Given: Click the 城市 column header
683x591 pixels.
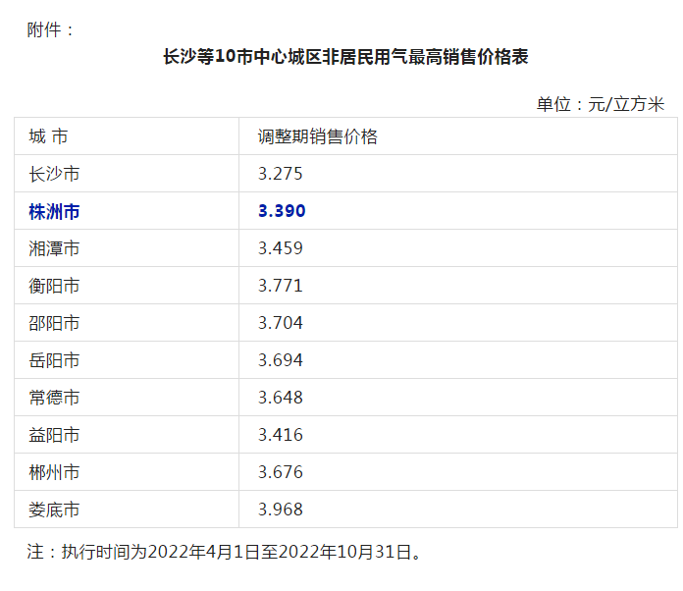Looking at the screenshot, I should pyautogui.click(x=49, y=136).
